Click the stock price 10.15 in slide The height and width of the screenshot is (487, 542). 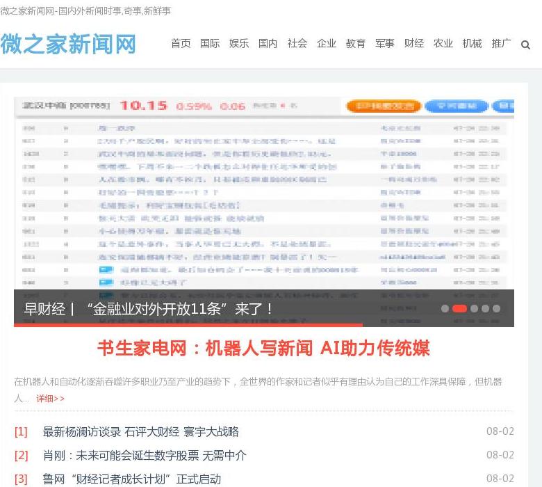pos(143,105)
